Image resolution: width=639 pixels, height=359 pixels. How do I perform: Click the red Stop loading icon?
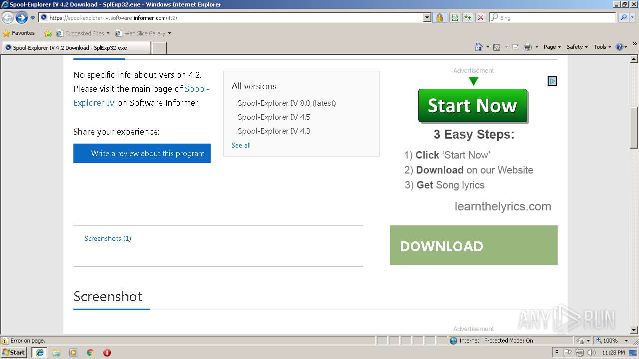pyautogui.click(x=481, y=17)
